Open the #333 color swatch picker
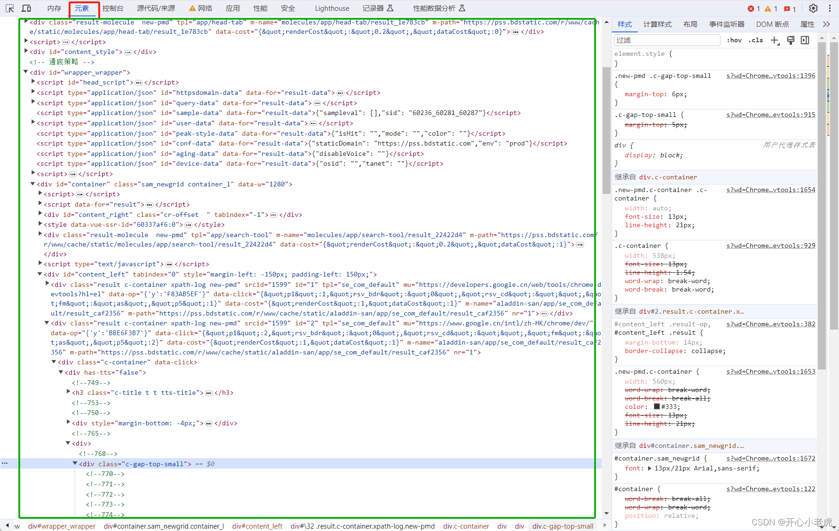 point(657,407)
